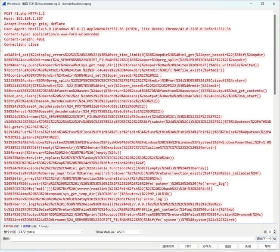The height and width of the screenshot is (252, 280).
Task: Click the 'Connection: close' line
Action: click(x=22, y=44)
